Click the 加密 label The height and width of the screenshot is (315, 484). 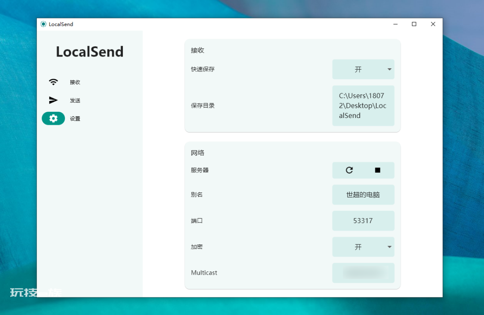click(197, 247)
